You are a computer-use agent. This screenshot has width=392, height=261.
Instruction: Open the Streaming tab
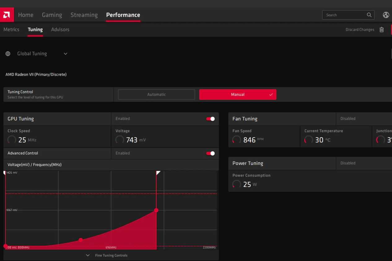tap(84, 15)
